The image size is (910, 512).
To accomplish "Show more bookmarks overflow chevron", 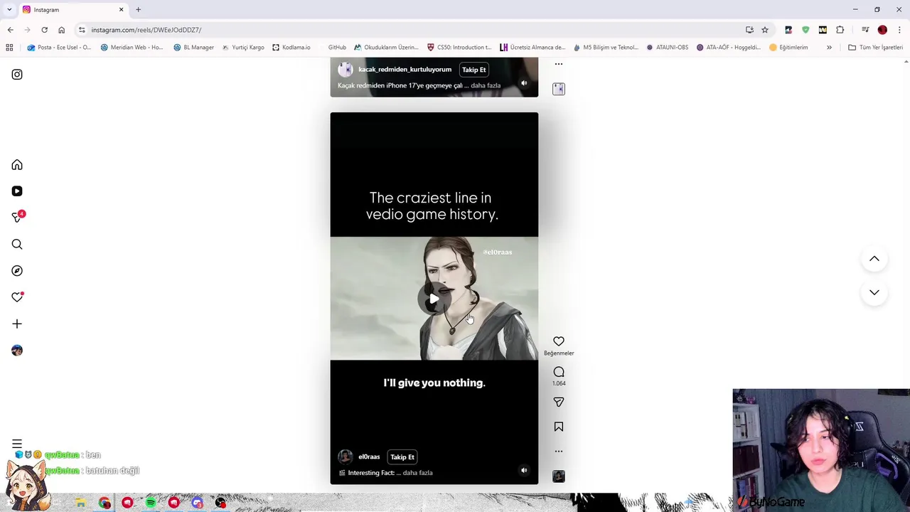I will [829, 48].
